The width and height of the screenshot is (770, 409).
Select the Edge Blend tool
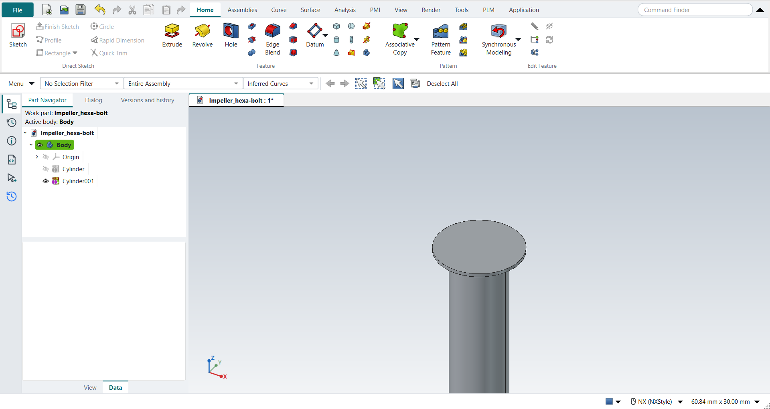[273, 39]
